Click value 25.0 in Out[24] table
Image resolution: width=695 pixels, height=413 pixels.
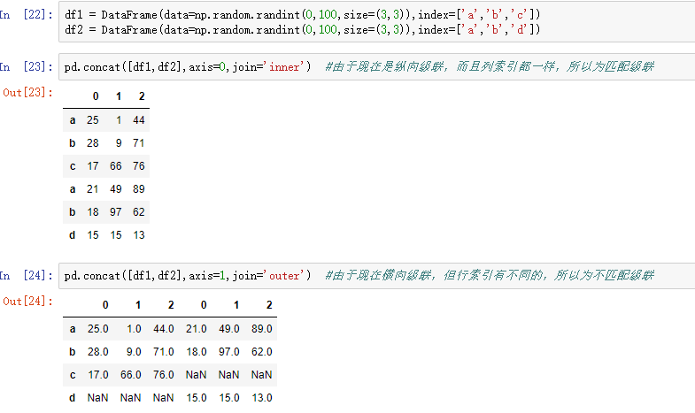click(98, 329)
